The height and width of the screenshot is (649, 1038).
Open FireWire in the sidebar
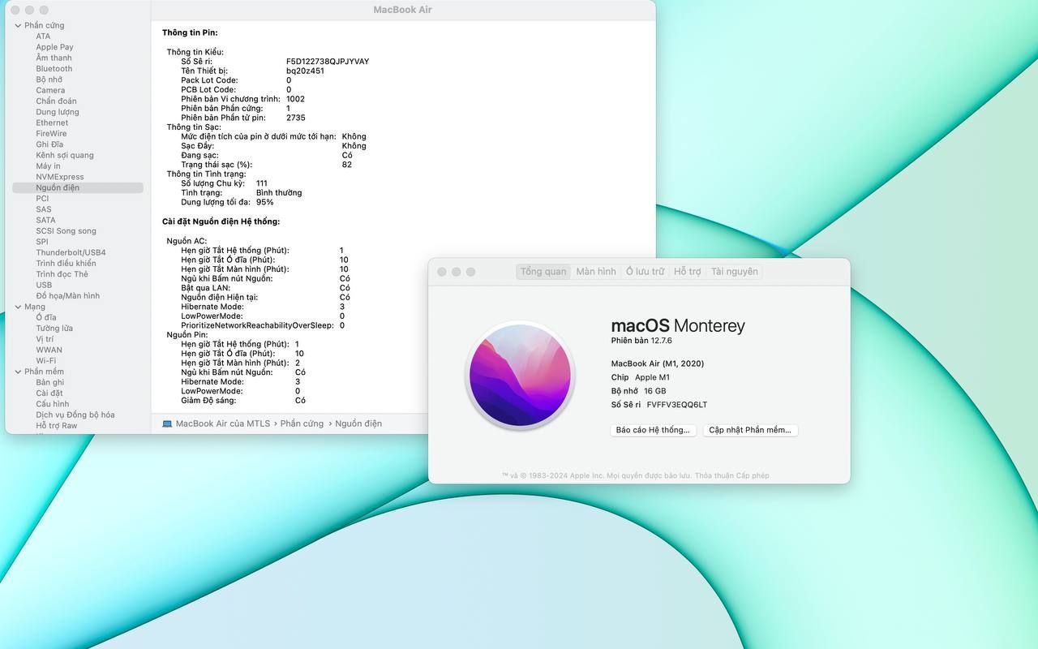[x=51, y=134]
